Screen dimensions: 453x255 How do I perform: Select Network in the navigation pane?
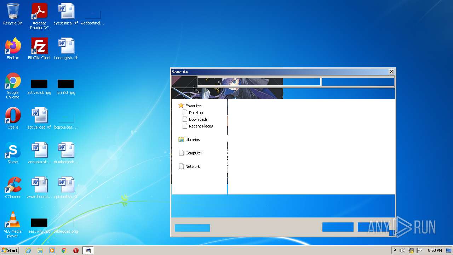click(189, 166)
